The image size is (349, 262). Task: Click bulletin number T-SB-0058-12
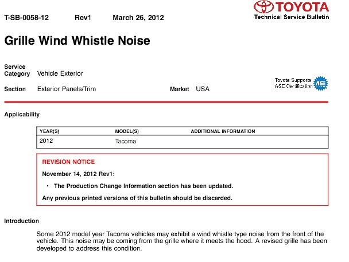coord(26,18)
